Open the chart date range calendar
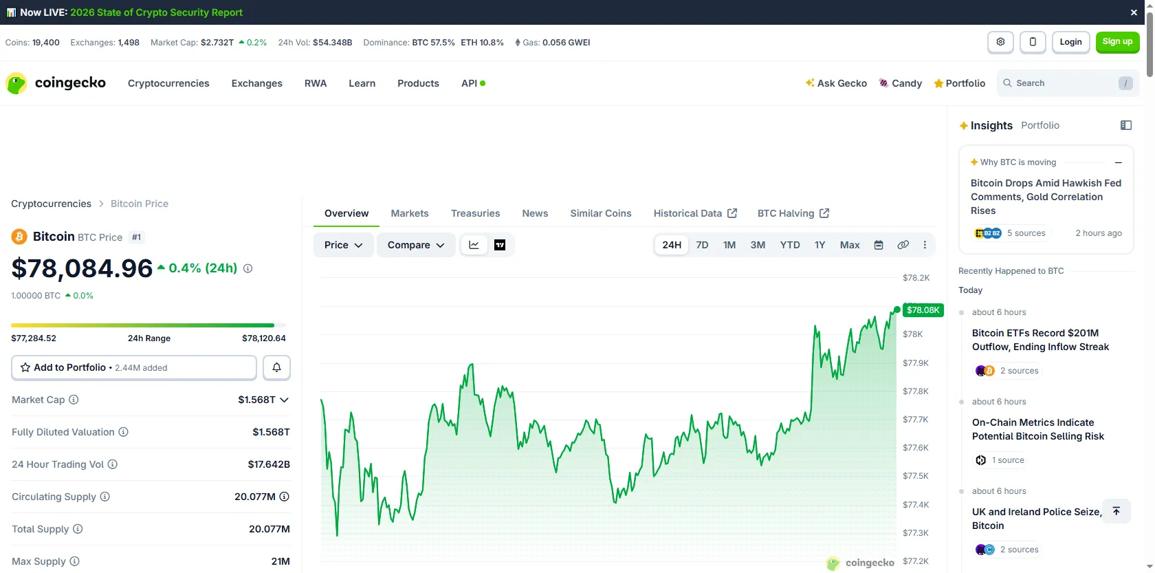 point(879,245)
